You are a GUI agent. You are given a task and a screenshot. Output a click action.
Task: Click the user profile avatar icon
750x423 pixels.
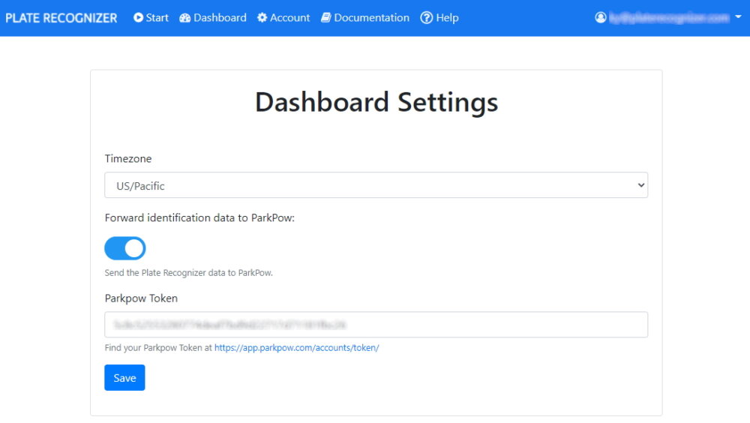pyautogui.click(x=601, y=18)
